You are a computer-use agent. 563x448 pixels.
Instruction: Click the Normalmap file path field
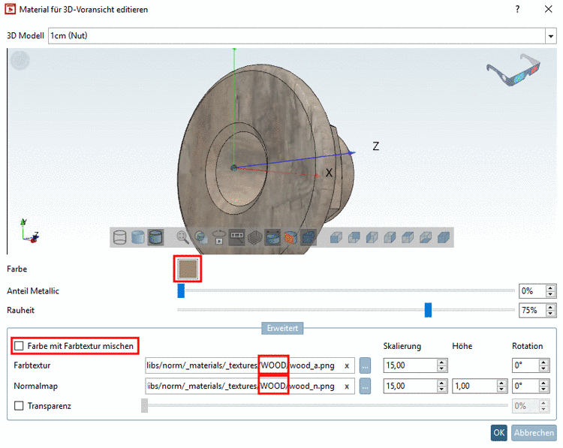(250, 386)
